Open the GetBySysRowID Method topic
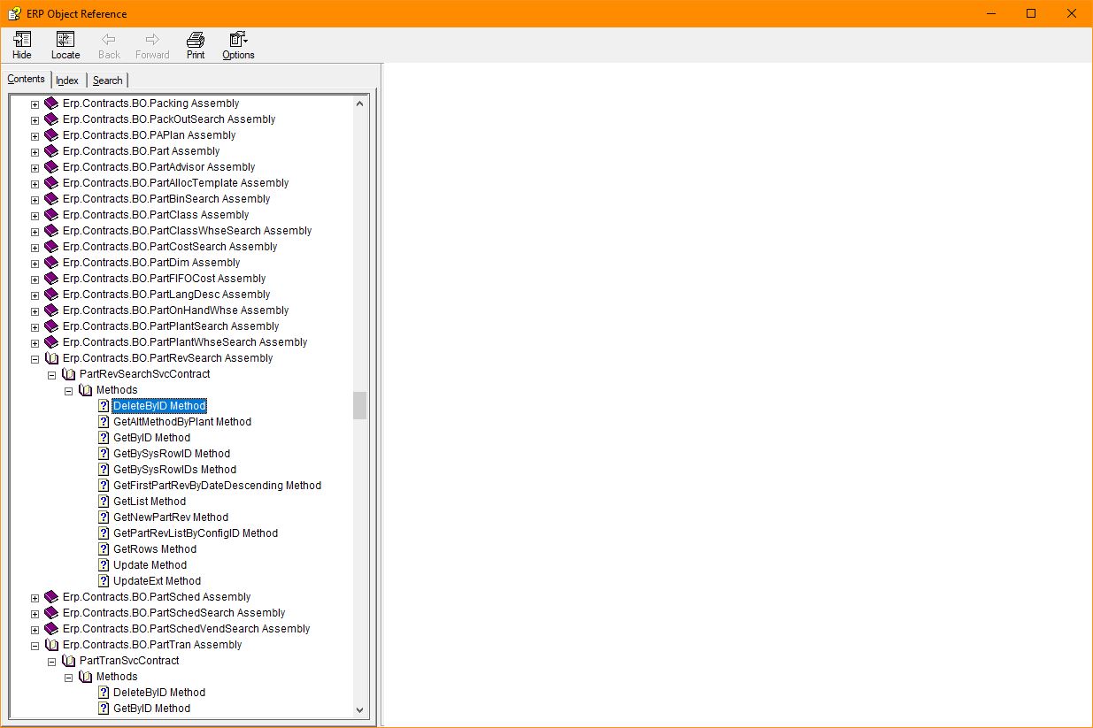 [x=172, y=454]
